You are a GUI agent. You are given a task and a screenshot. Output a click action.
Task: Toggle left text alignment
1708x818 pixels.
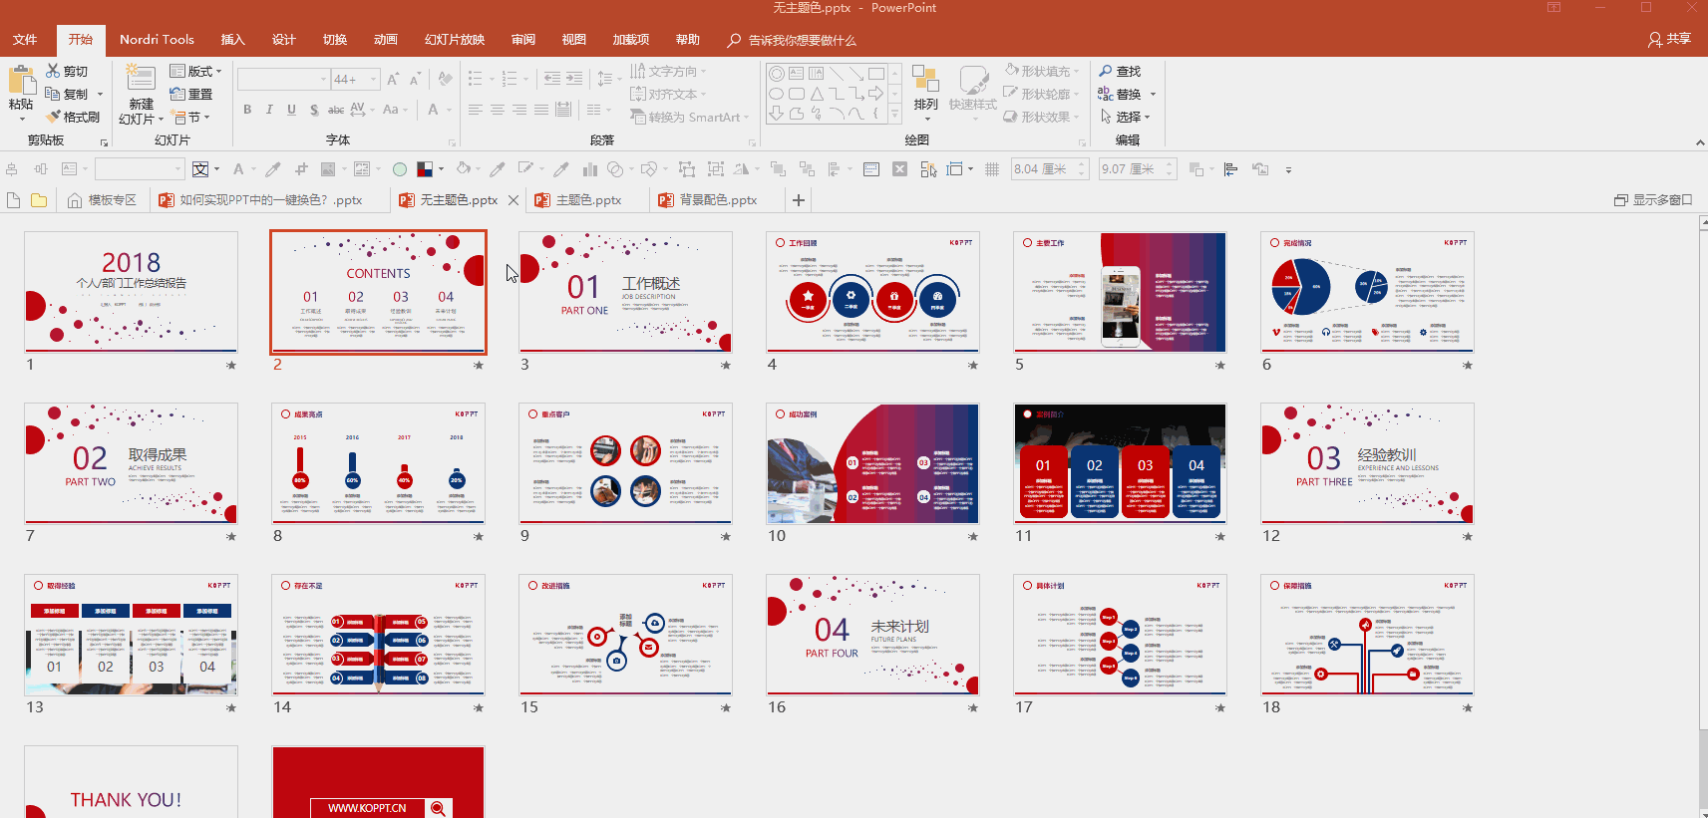tap(475, 110)
